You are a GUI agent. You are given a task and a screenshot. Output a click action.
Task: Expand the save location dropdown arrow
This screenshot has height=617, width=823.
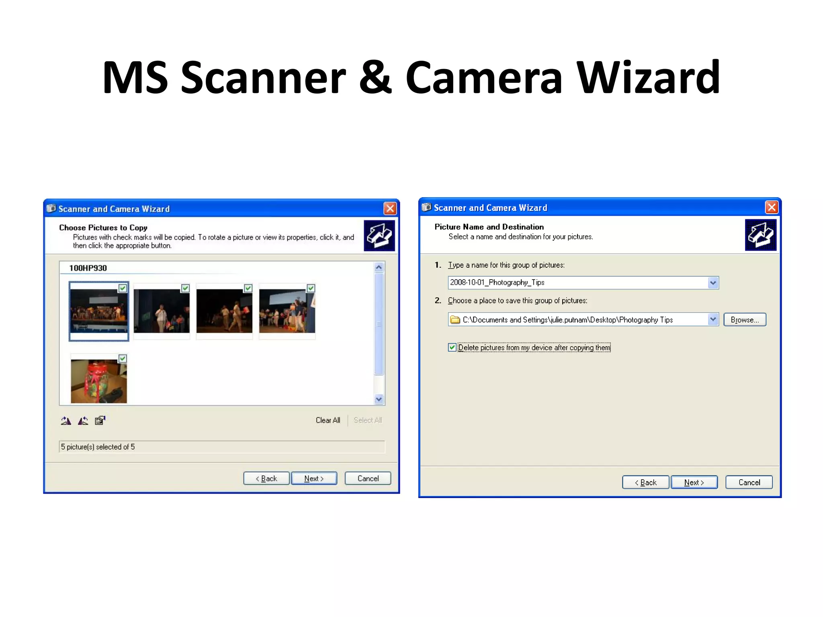point(713,320)
